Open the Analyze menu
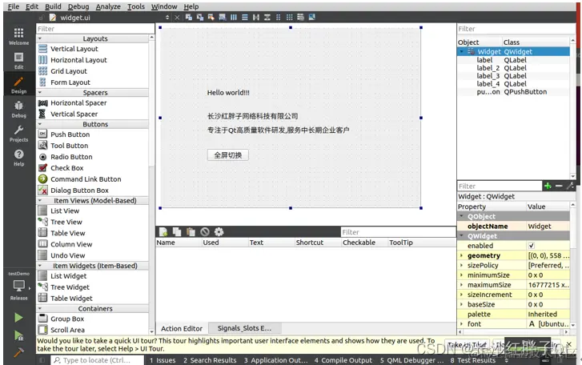Screen dimensions: 582x365 coord(108,6)
